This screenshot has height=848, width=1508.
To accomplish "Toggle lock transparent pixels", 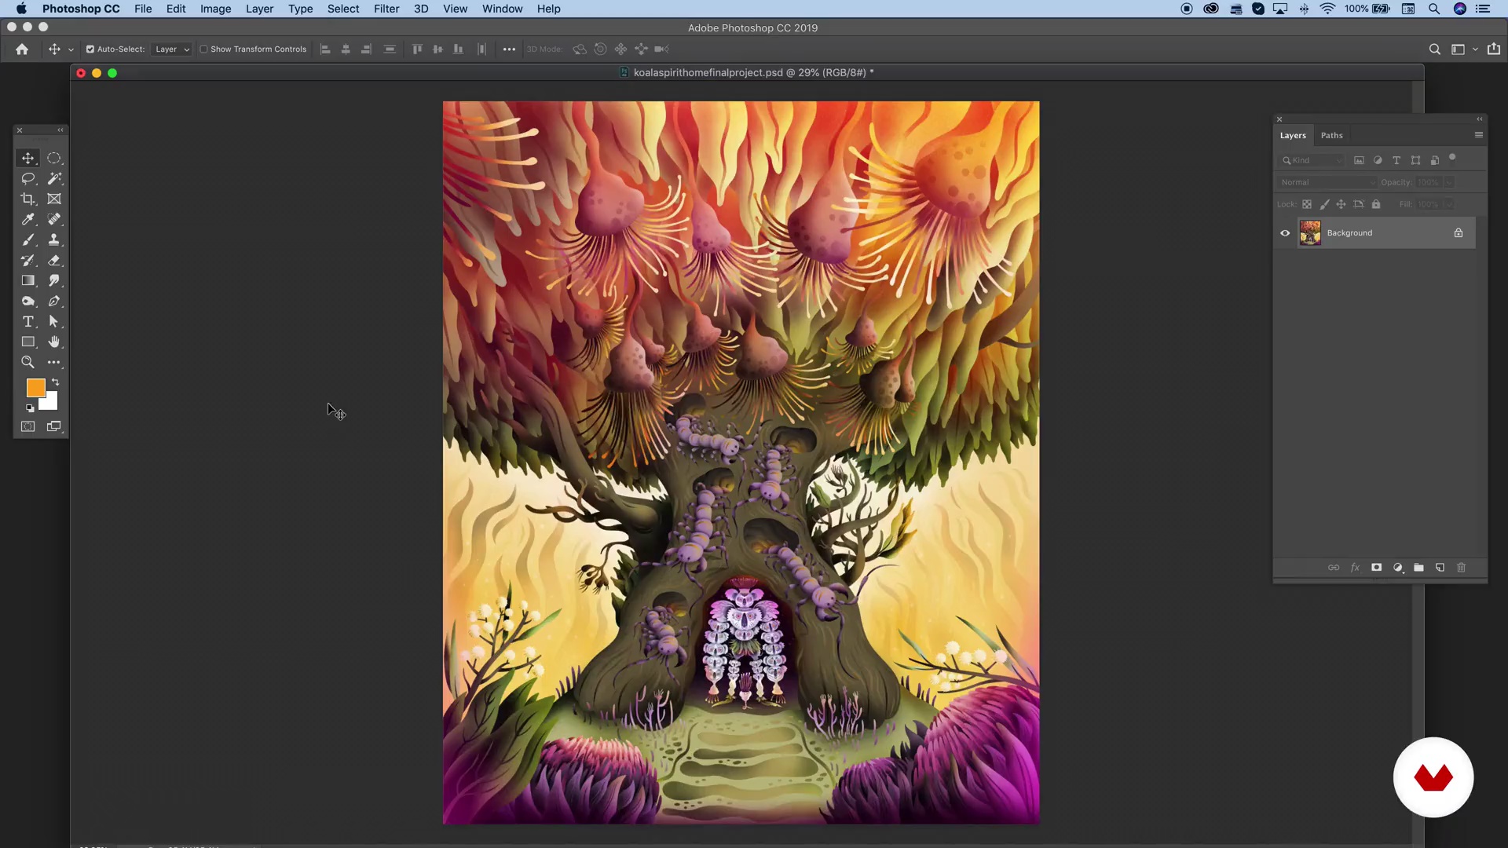I will coord(1307,204).
